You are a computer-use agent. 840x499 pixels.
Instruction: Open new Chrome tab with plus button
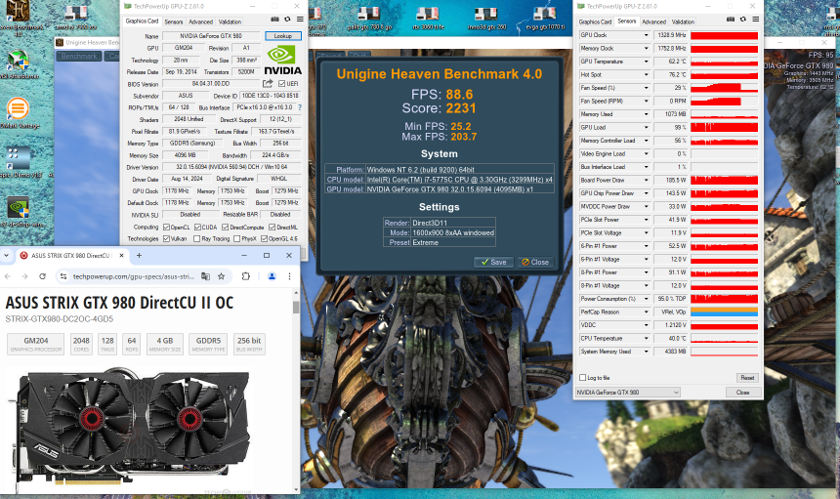point(139,256)
